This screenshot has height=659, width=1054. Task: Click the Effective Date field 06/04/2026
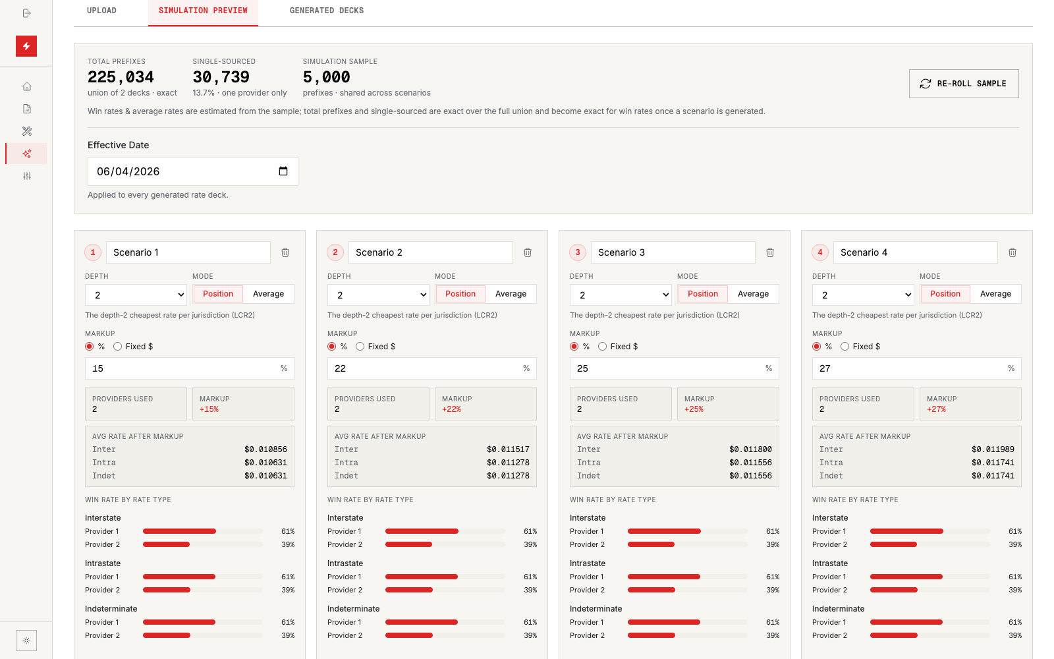pyautogui.click(x=193, y=171)
